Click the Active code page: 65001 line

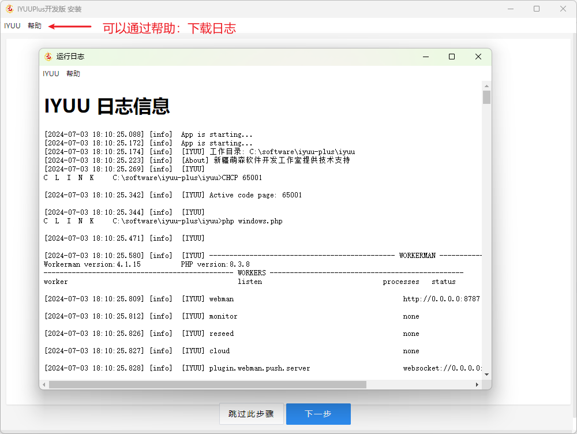[x=173, y=195]
